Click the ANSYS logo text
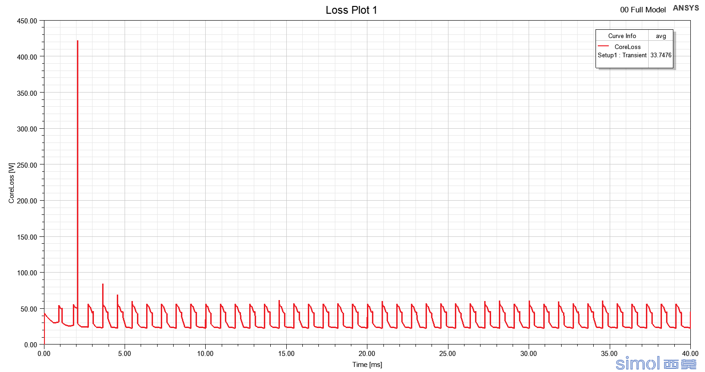Screen dimensions: 705x372 (686, 8)
